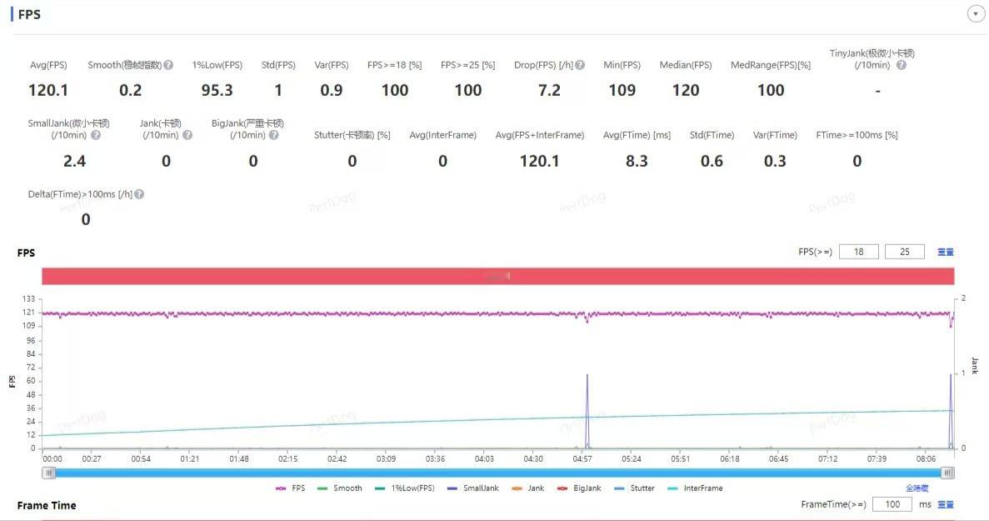Click SmallJank spike near 04:57 on chart
989x521 pixels.
tap(587, 410)
